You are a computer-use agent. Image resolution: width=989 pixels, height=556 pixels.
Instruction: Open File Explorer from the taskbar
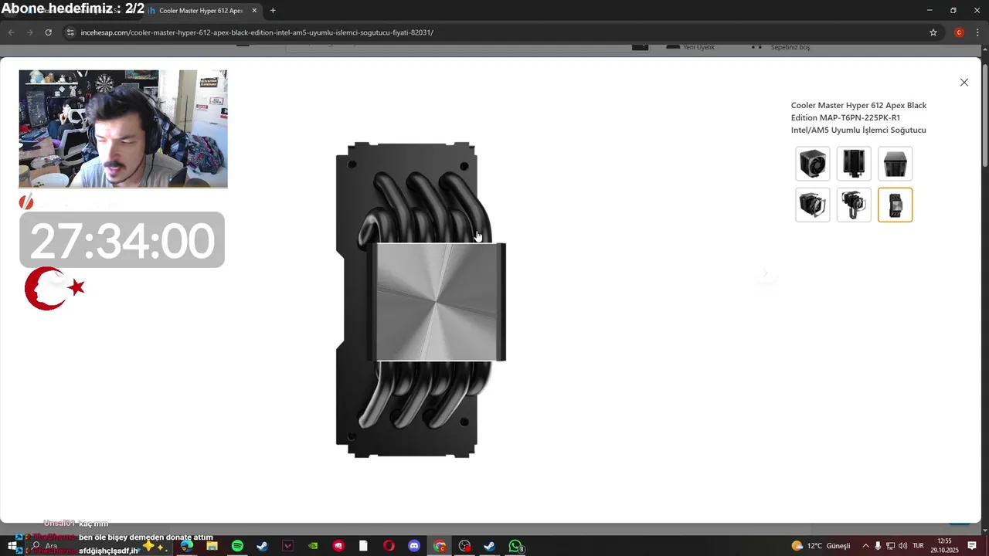[212, 546]
